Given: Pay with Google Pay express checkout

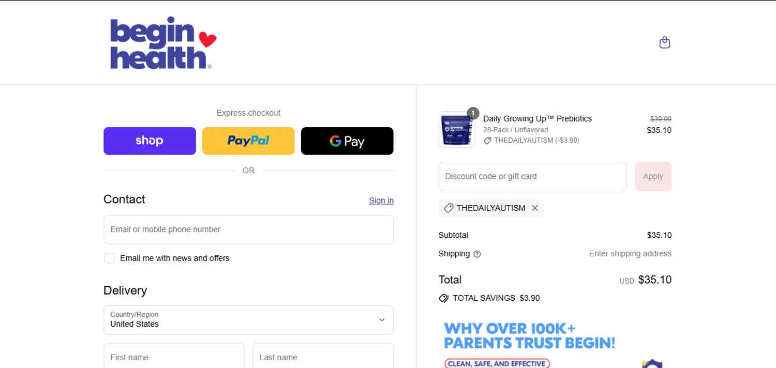Looking at the screenshot, I should tap(347, 141).
